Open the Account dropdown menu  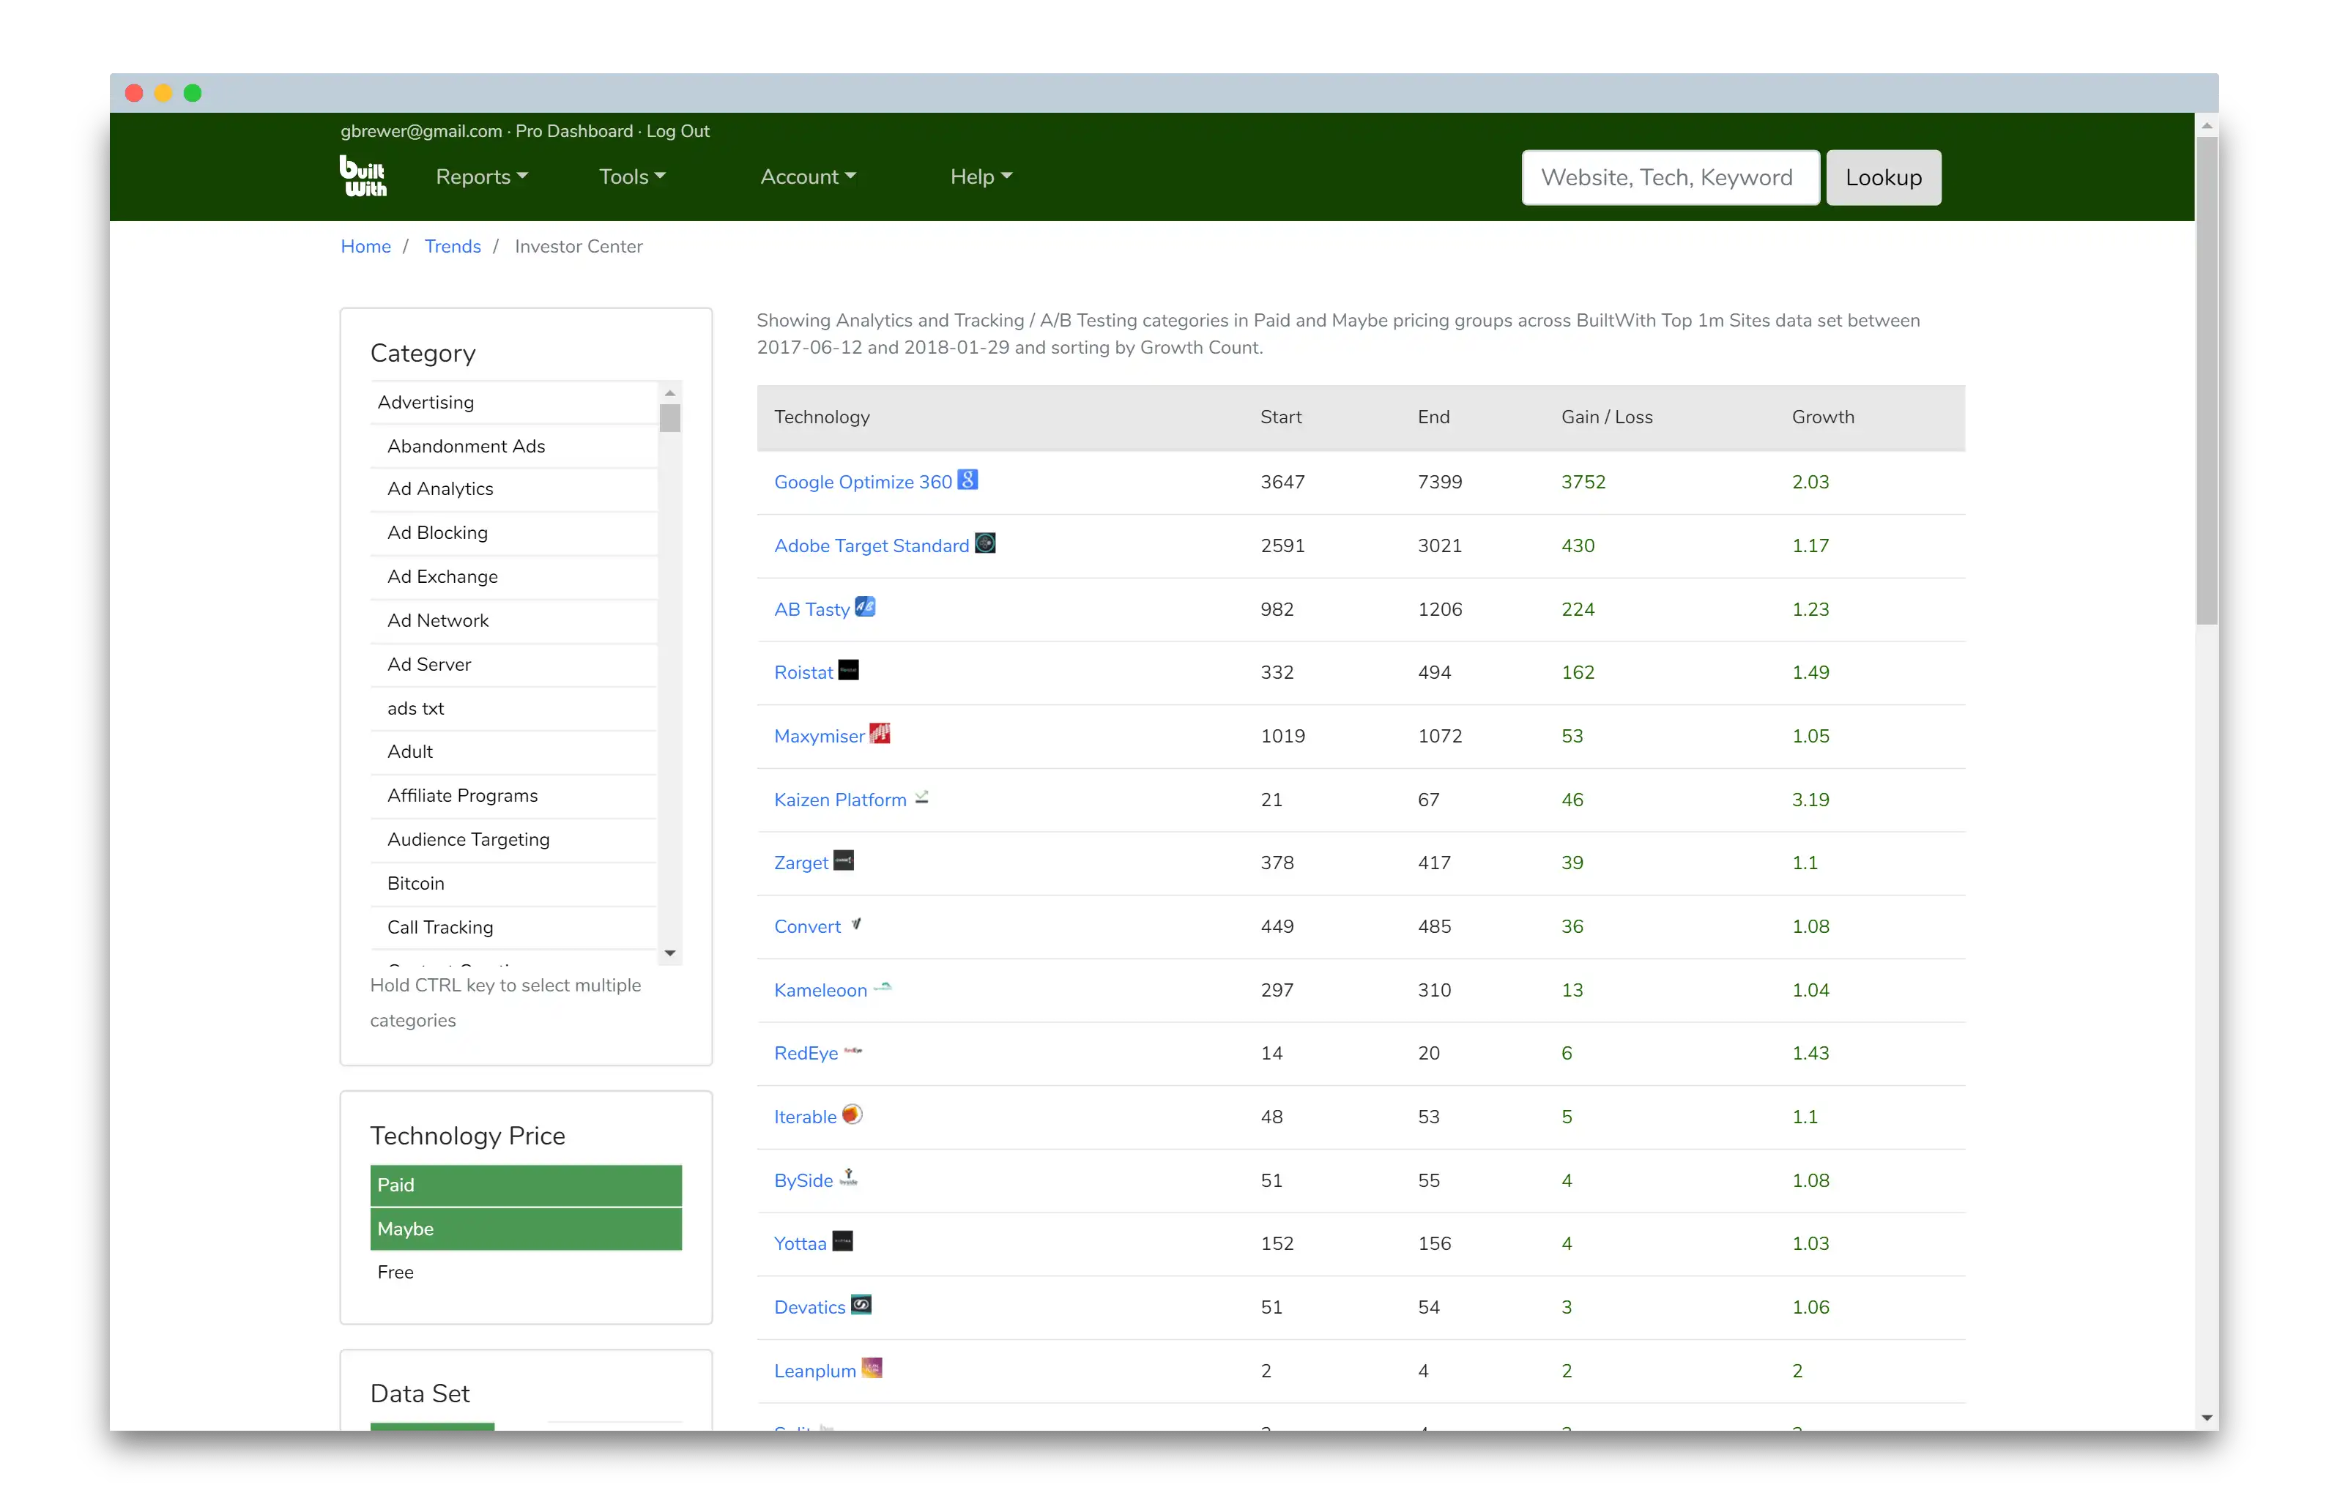click(x=808, y=176)
